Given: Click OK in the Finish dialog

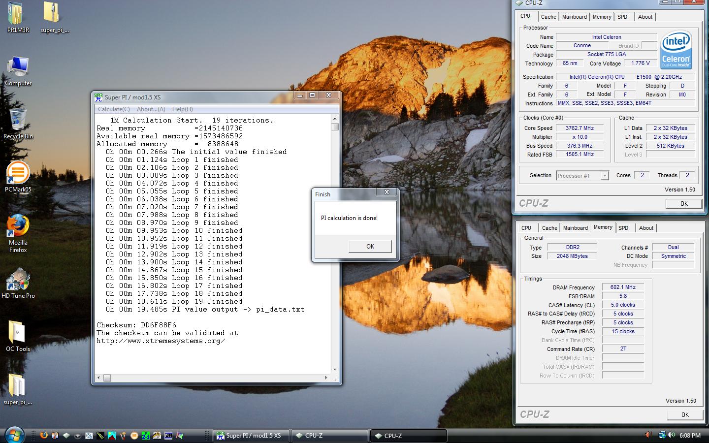Looking at the screenshot, I should click(x=370, y=247).
